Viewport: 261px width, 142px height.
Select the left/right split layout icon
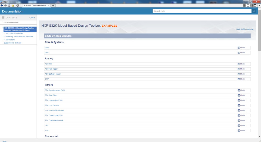[x=248, y=5]
